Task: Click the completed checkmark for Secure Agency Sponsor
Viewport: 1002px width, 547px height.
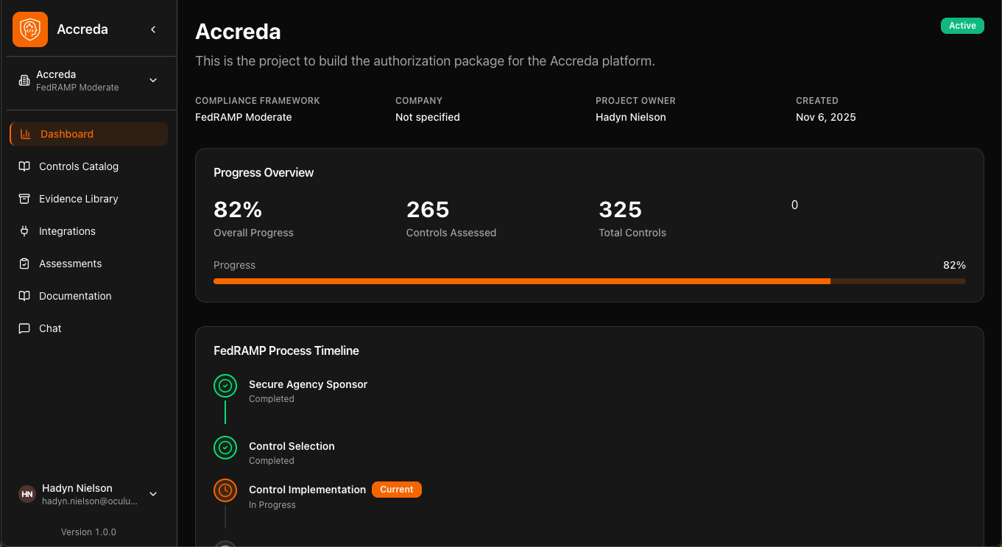Action: [225, 385]
